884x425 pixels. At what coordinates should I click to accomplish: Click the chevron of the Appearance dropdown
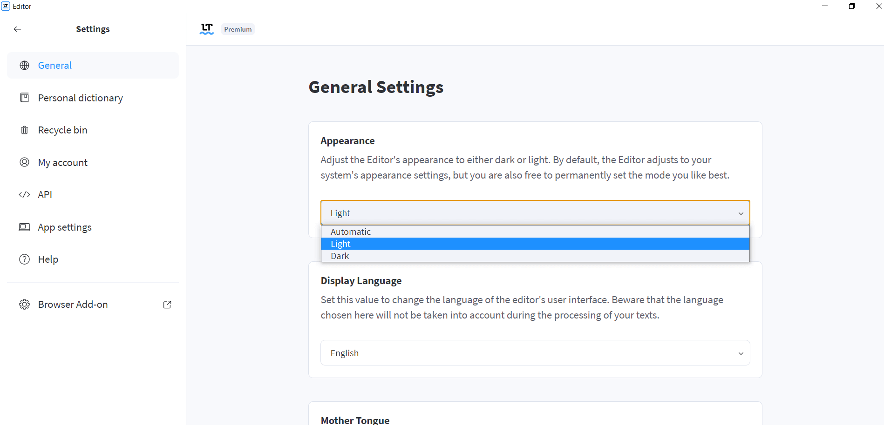coord(741,213)
